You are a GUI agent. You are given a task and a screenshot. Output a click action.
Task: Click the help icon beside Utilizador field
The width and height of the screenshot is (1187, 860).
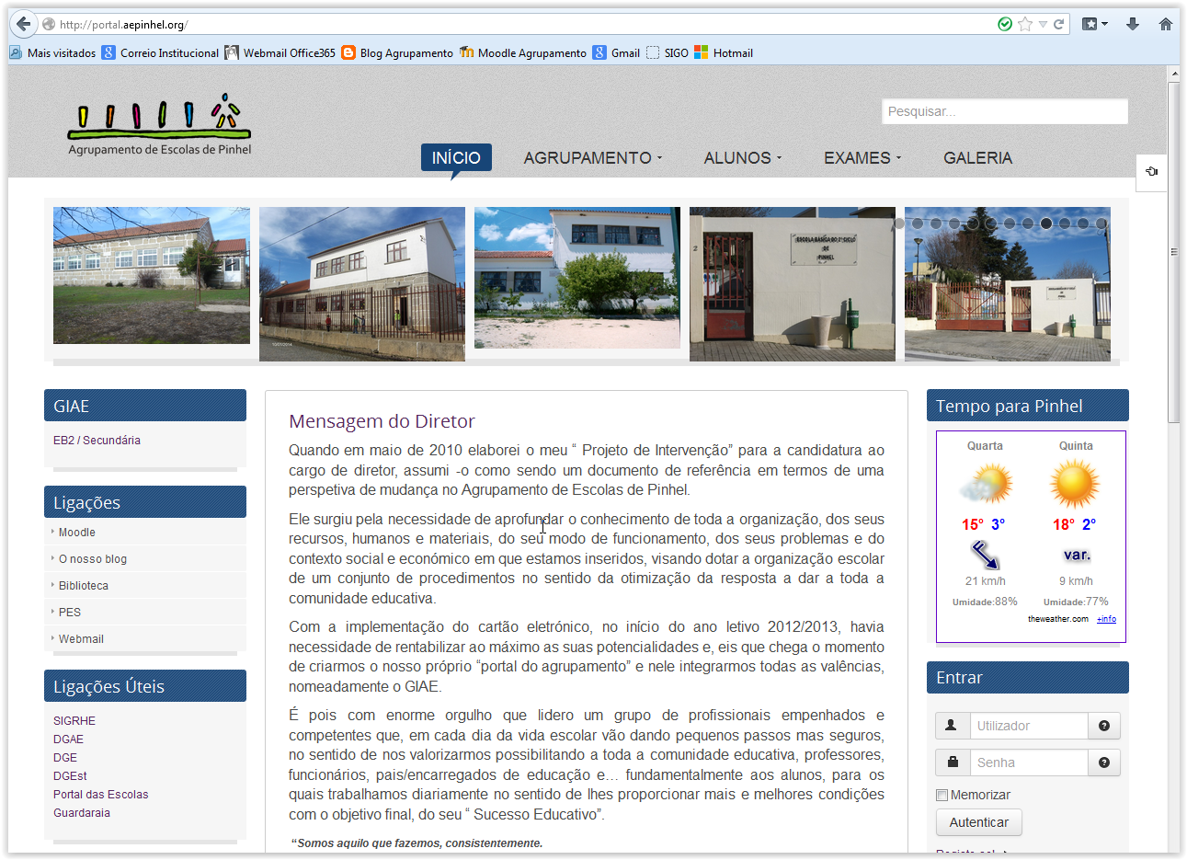(1104, 726)
